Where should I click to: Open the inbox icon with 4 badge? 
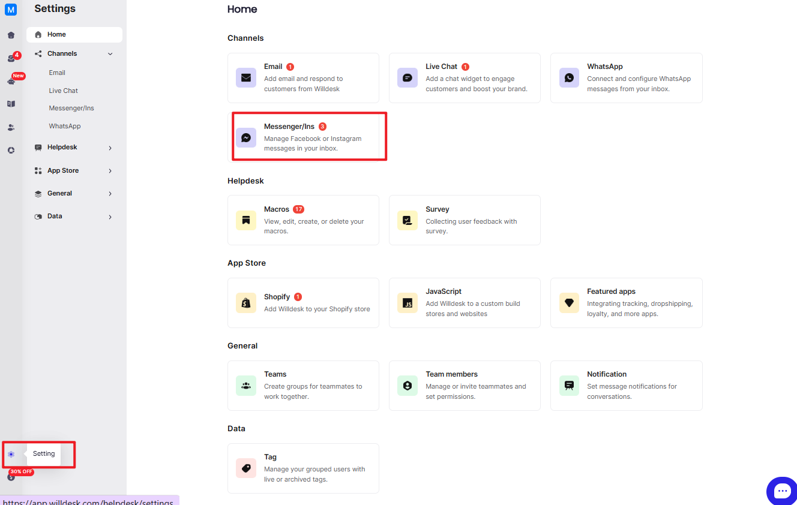pyautogui.click(x=11, y=58)
